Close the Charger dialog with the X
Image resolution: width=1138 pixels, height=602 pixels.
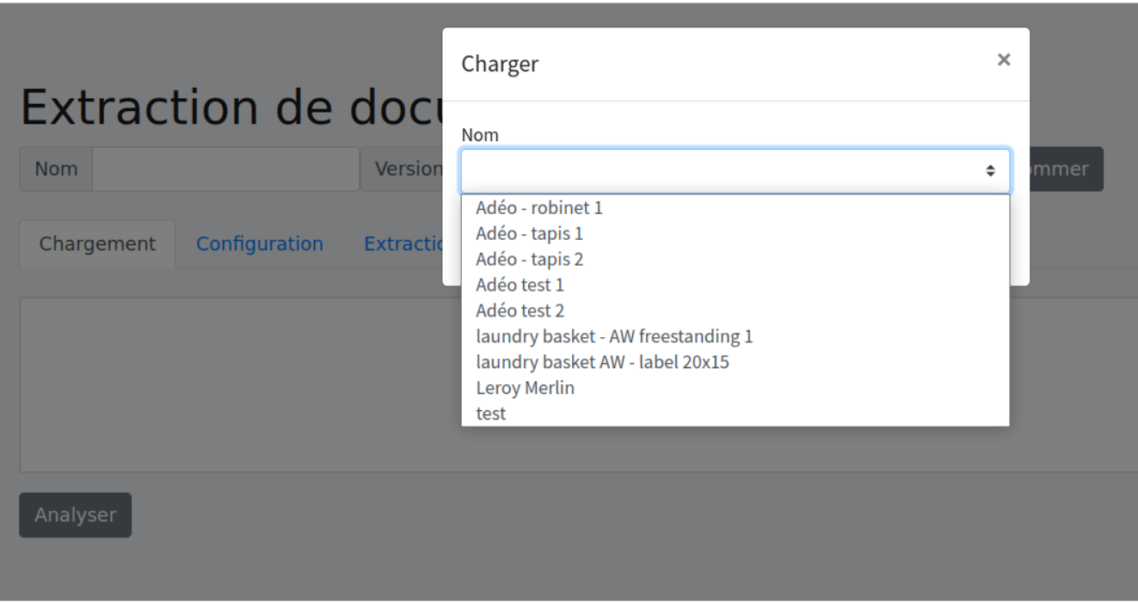pyautogui.click(x=1003, y=60)
